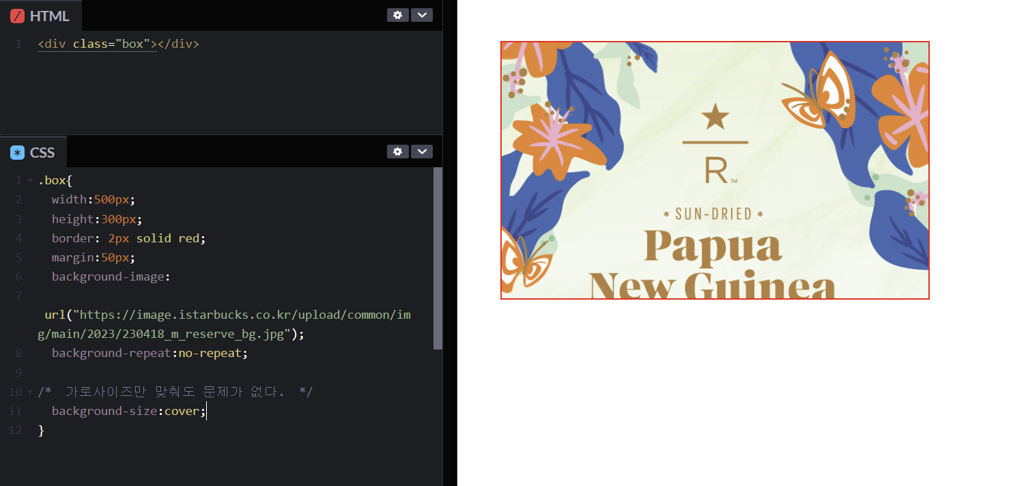
Task: Click the CSS editor vertical scrollbar
Action: [x=438, y=258]
